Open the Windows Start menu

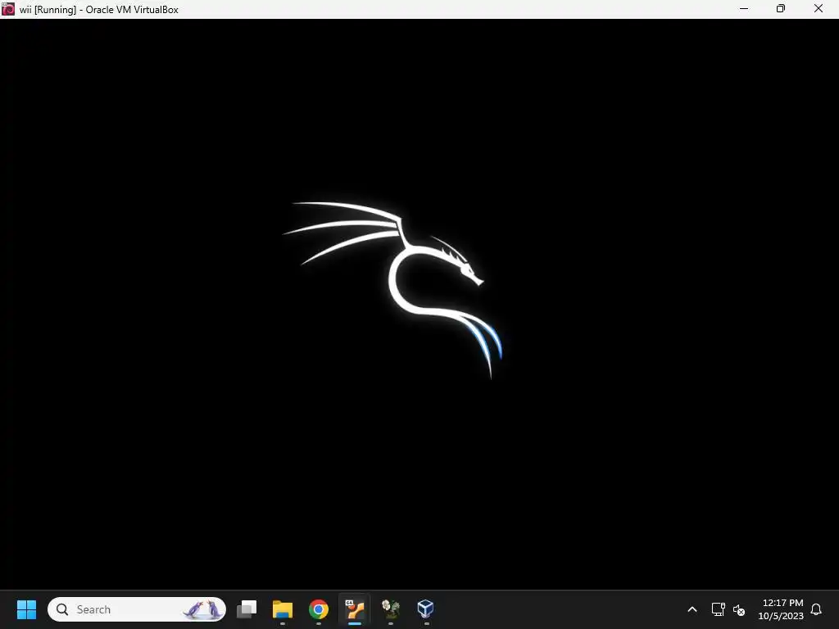[26, 609]
